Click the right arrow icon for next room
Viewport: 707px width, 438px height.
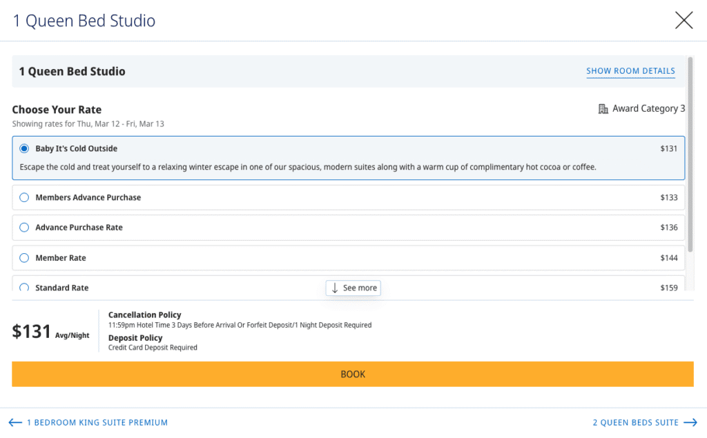click(x=690, y=422)
